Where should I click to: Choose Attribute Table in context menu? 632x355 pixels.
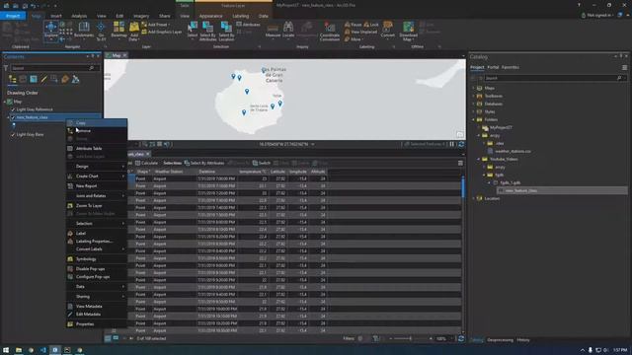97,149
